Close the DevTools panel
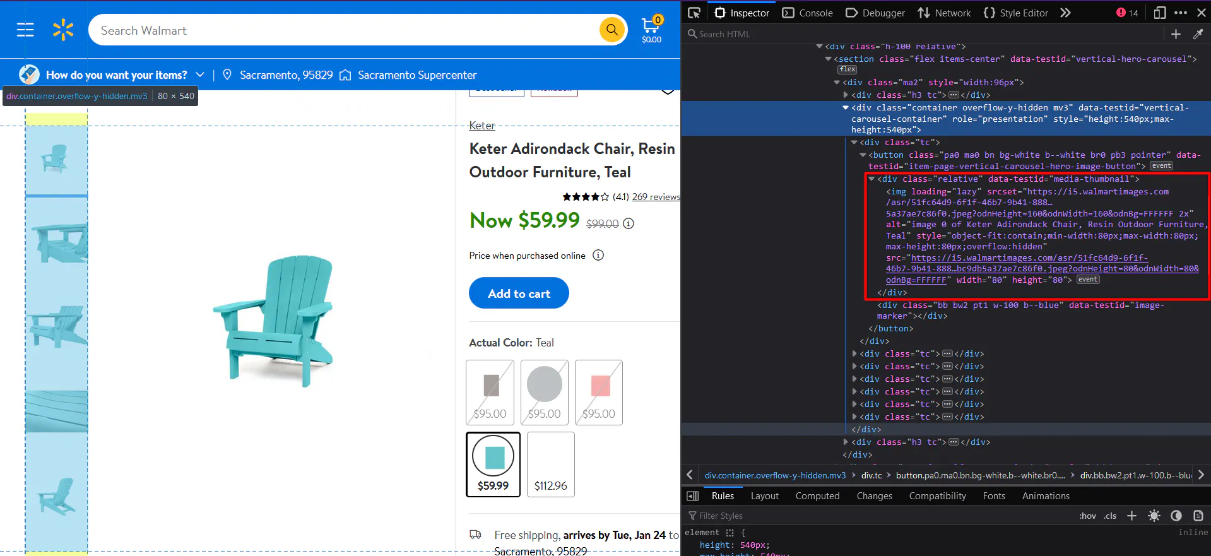The height and width of the screenshot is (556, 1211). coord(1201,13)
